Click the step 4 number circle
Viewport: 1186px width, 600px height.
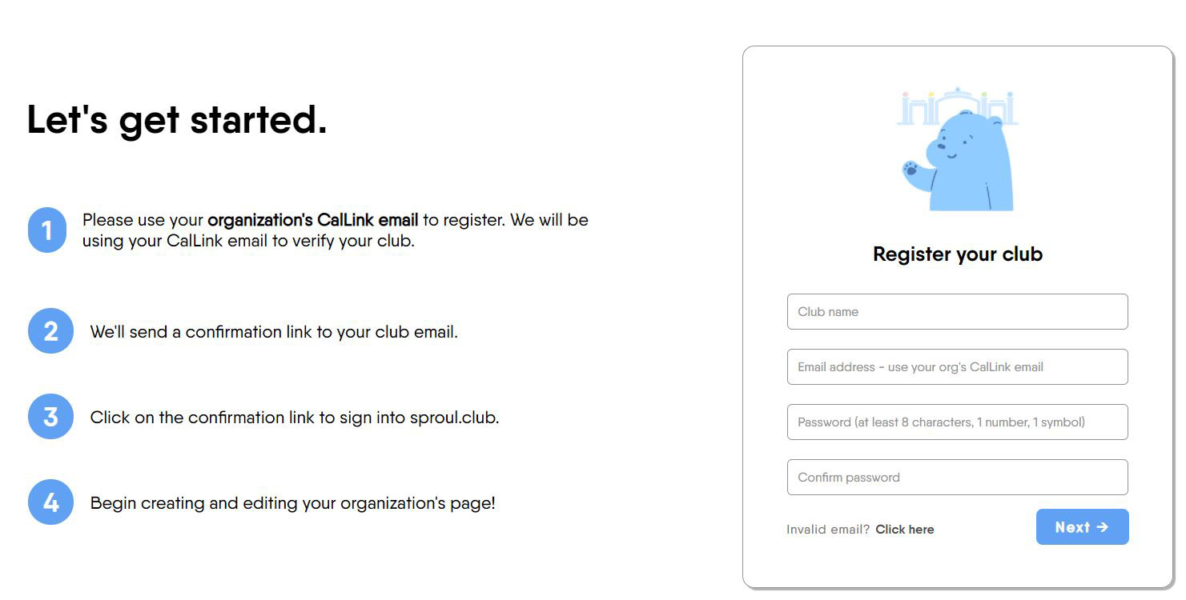tap(50, 502)
